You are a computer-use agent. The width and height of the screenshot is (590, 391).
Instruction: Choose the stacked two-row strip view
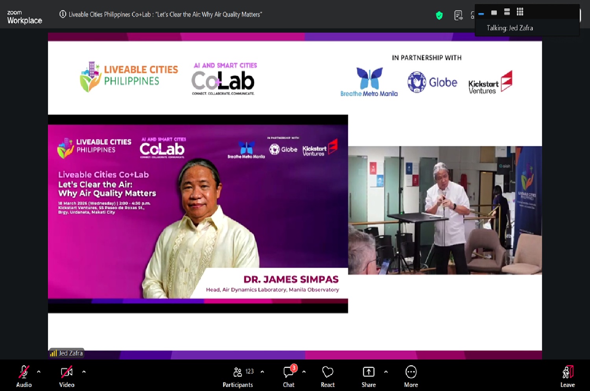(x=507, y=12)
